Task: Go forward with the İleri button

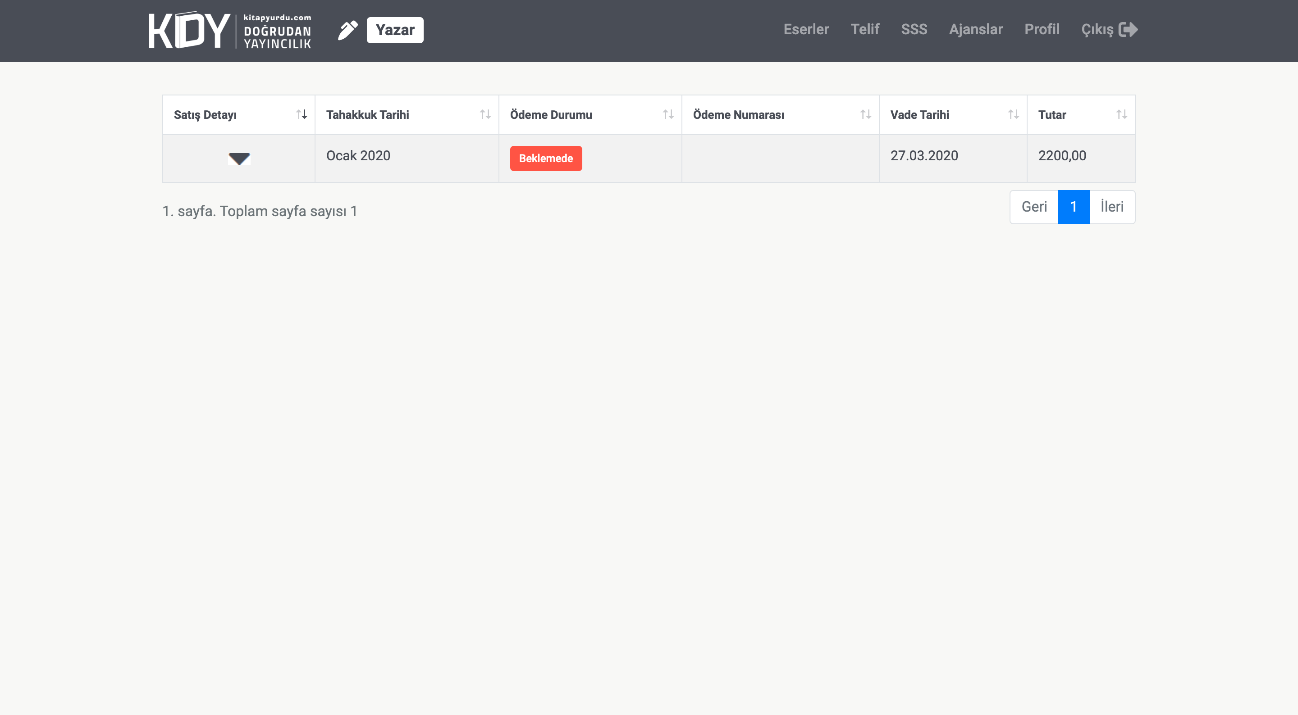Action: (x=1112, y=207)
